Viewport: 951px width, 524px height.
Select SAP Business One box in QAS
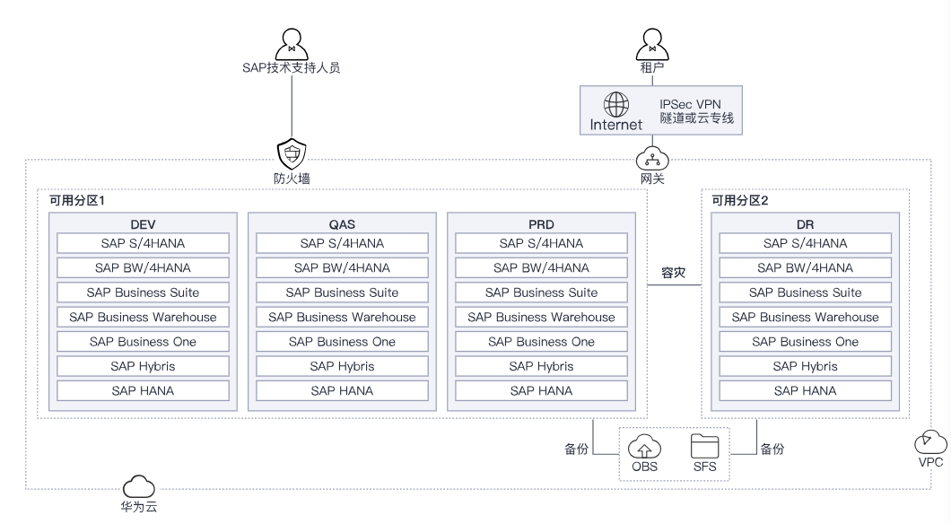(x=342, y=342)
